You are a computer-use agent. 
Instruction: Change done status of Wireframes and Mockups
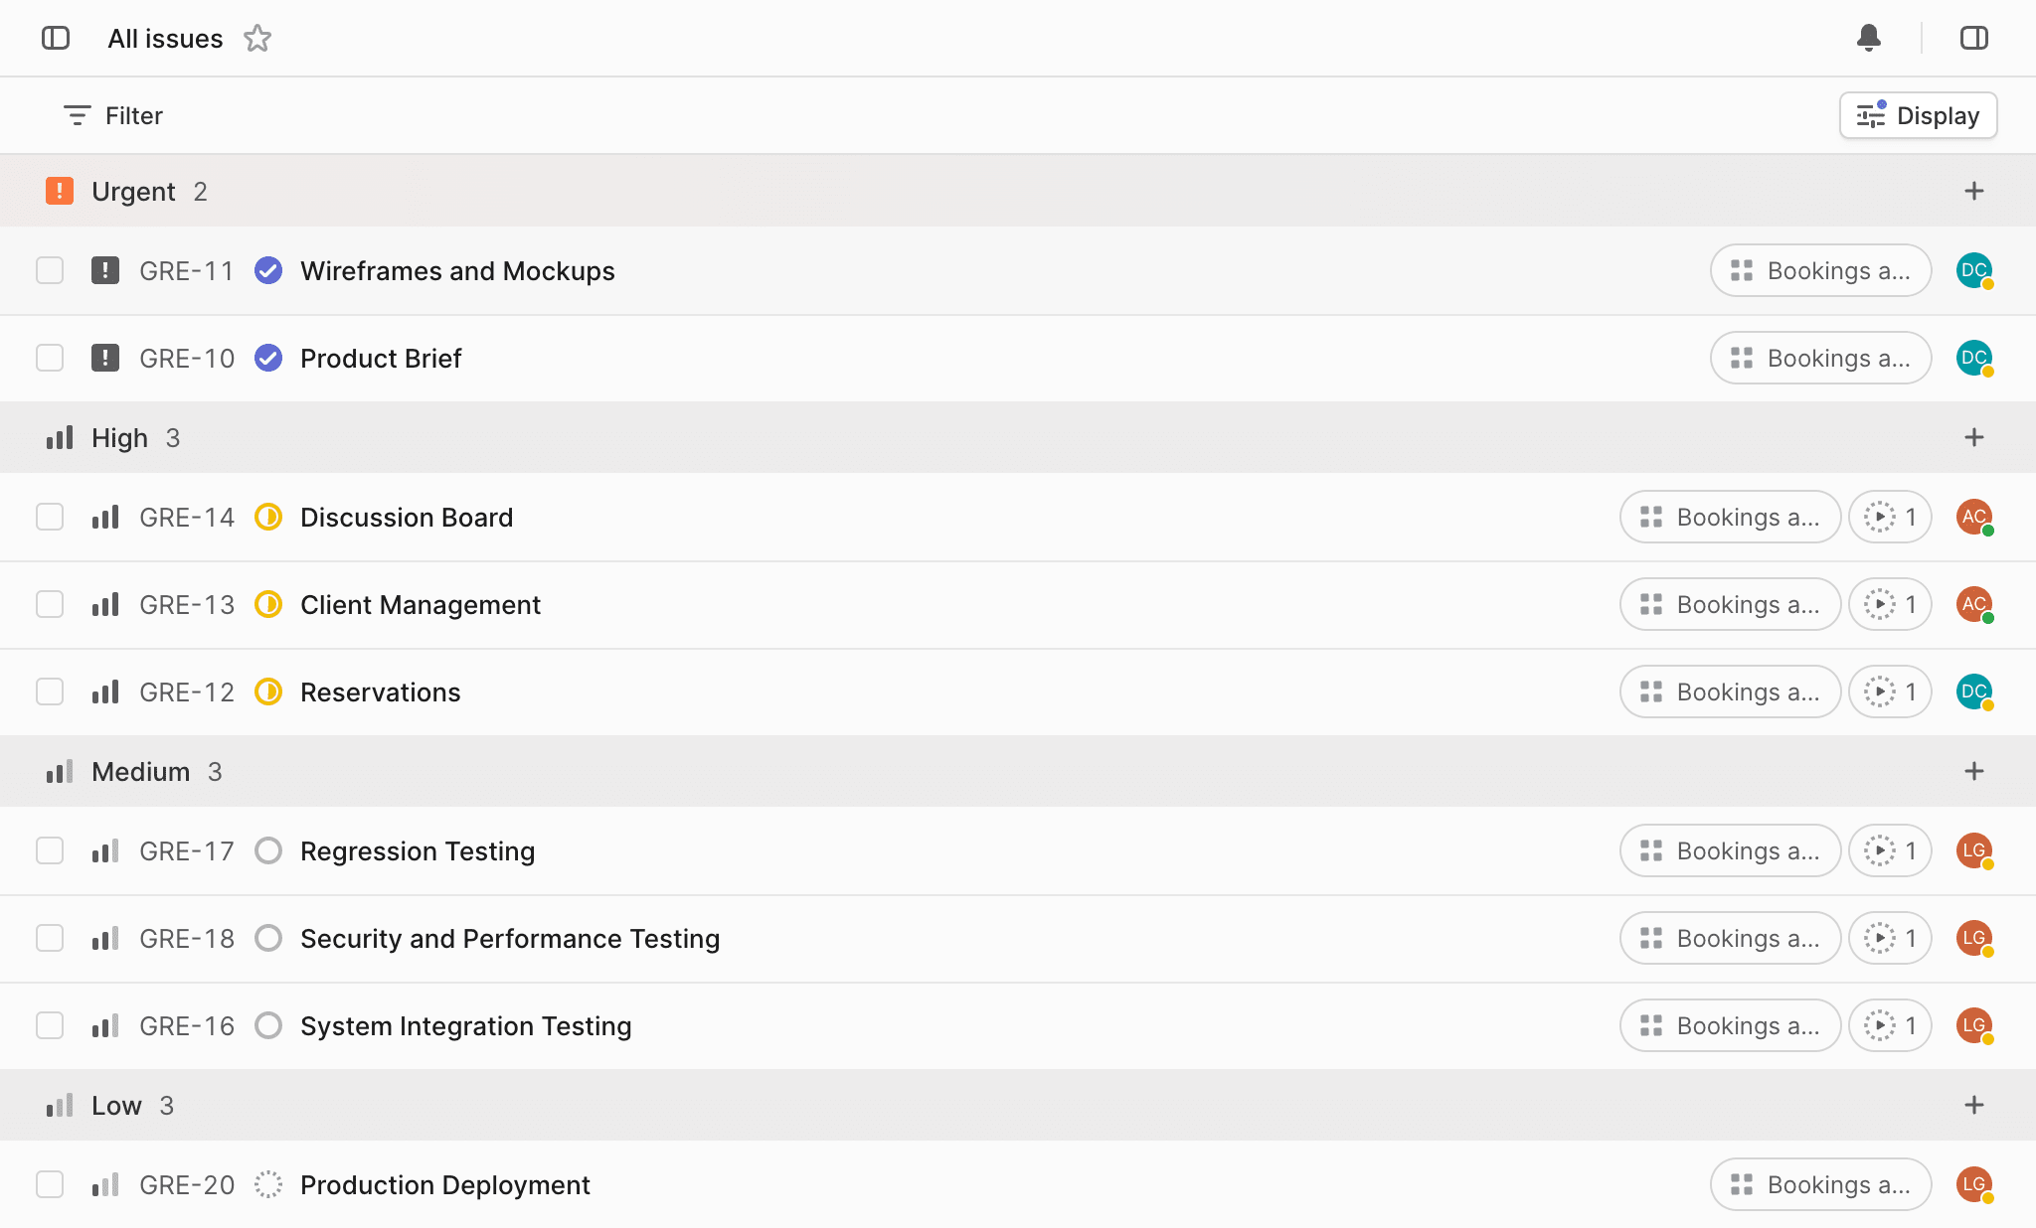click(268, 270)
